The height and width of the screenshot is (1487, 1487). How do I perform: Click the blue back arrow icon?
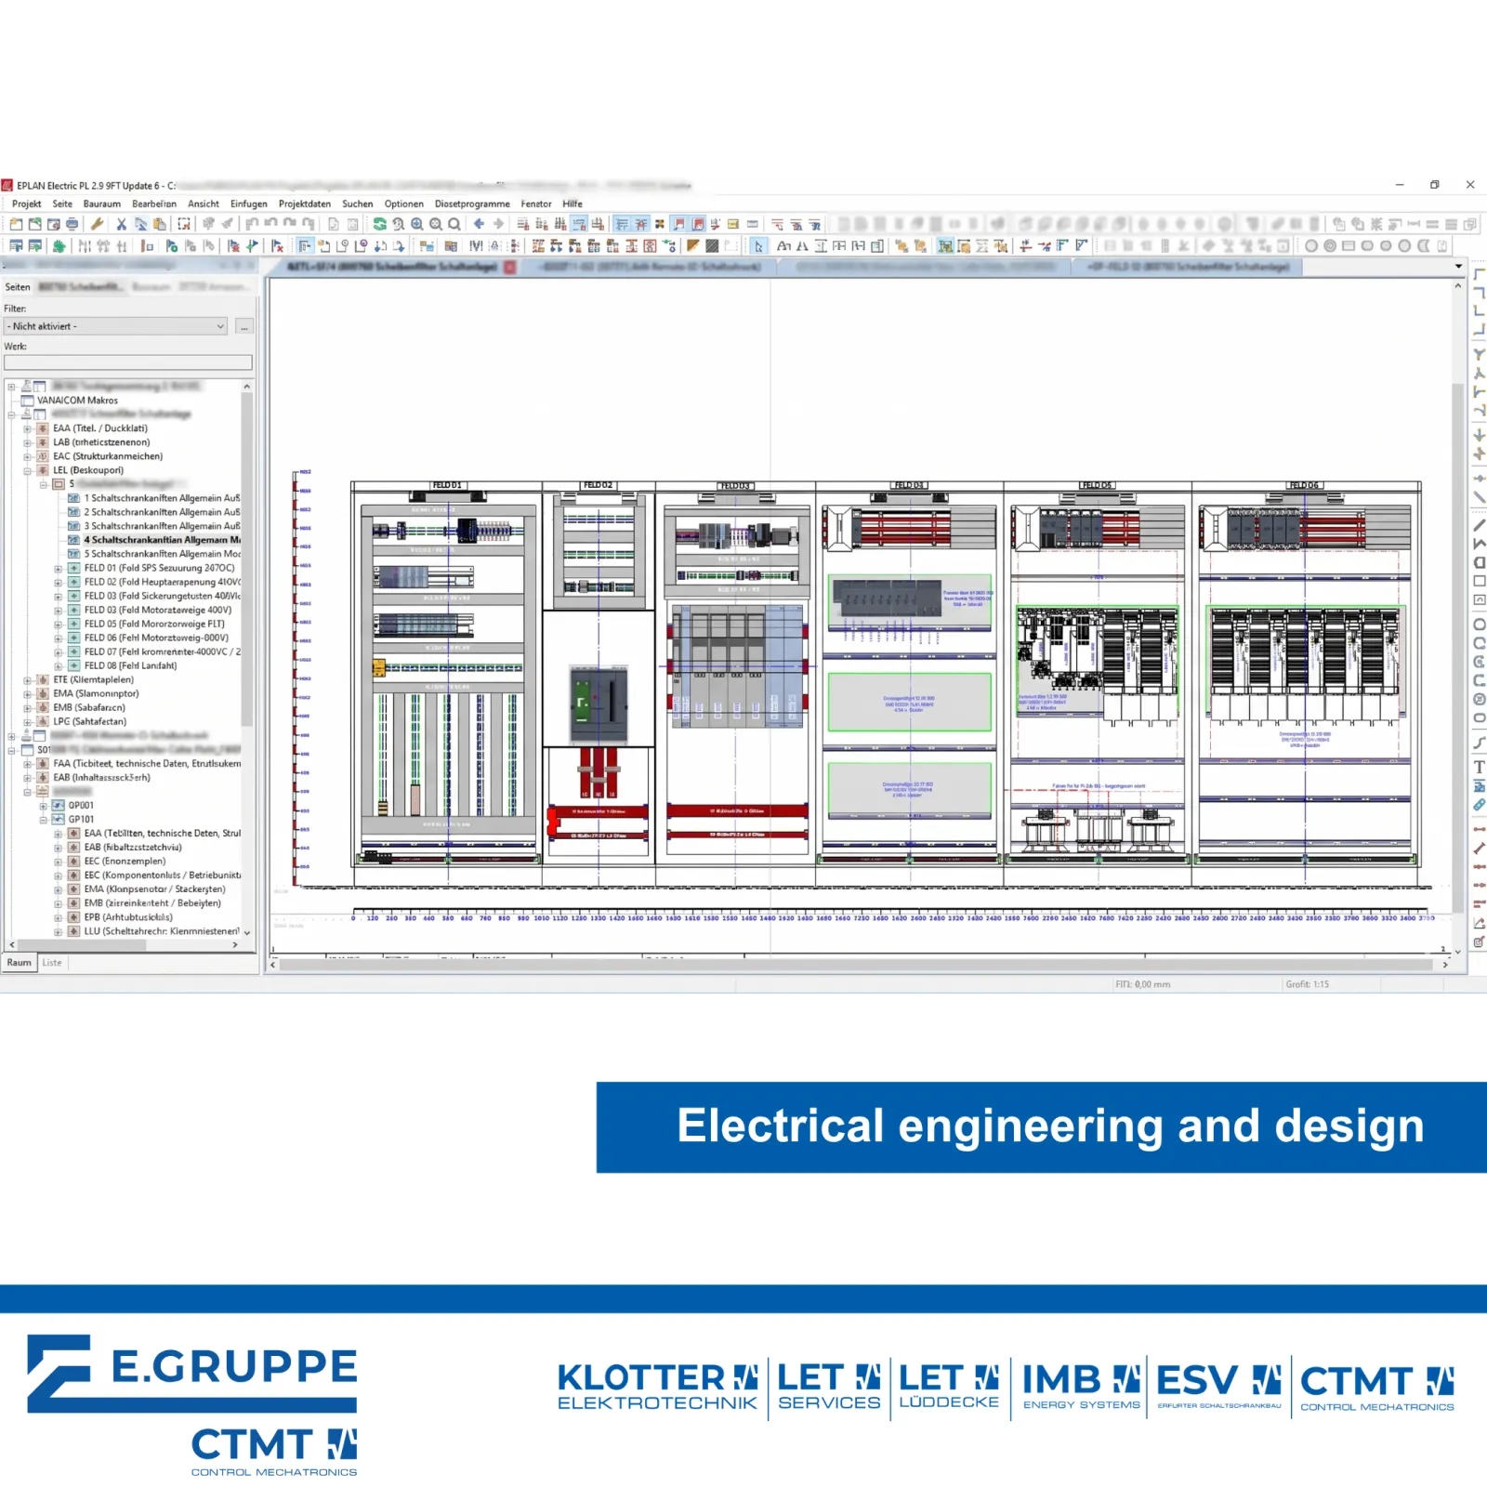pos(479,224)
